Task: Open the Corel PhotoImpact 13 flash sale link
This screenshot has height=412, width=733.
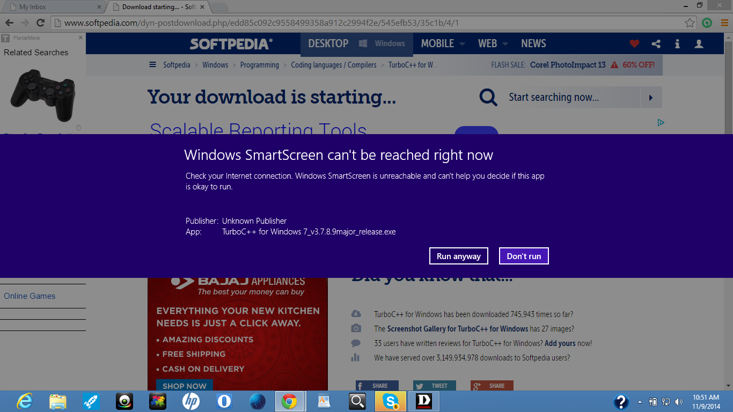Action: (568, 65)
